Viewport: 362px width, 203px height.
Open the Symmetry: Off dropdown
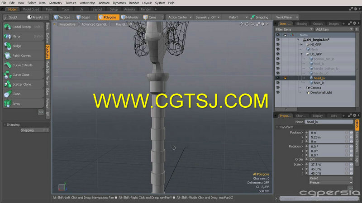[x=208, y=17]
